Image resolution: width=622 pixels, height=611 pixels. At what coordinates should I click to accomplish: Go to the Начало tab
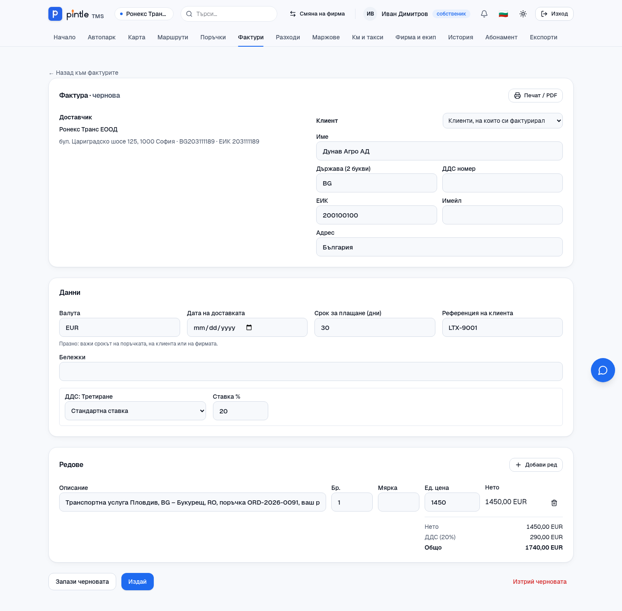pyautogui.click(x=64, y=37)
